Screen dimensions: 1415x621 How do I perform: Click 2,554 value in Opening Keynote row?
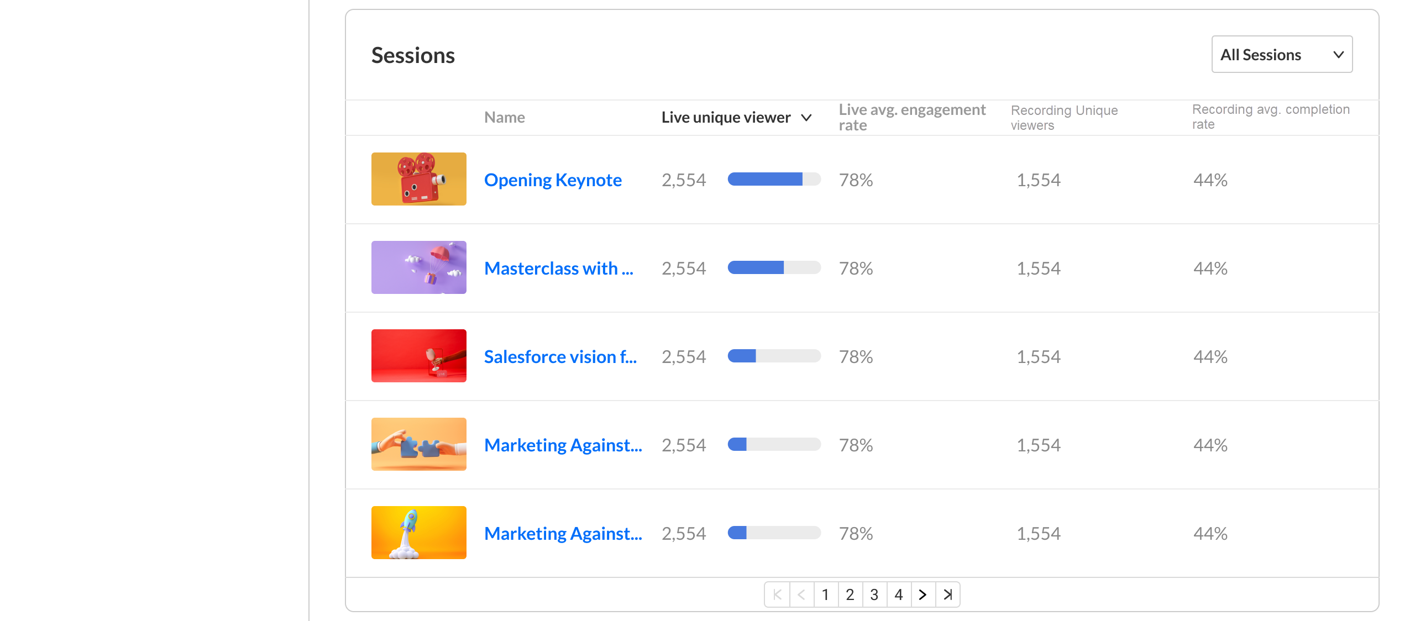coord(684,180)
